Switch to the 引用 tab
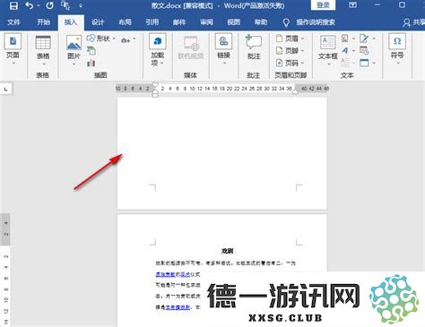This screenshot has width=425, height=327. 152,22
